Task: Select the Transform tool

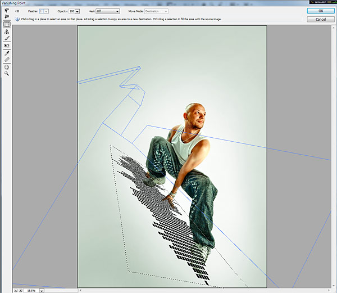Action: pos(7,46)
